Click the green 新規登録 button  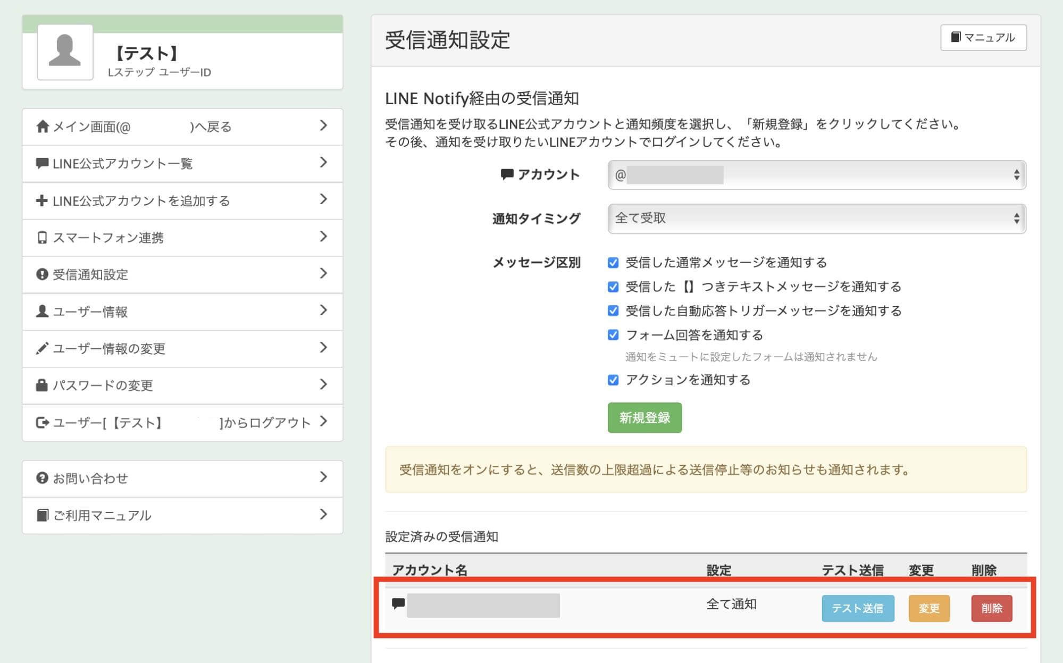pyautogui.click(x=645, y=418)
